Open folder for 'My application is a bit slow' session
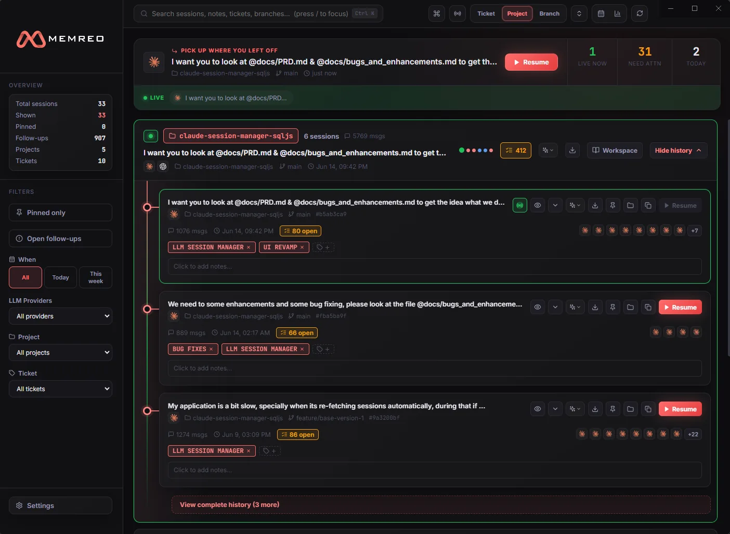 pyautogui.click(x=631, y=409)
